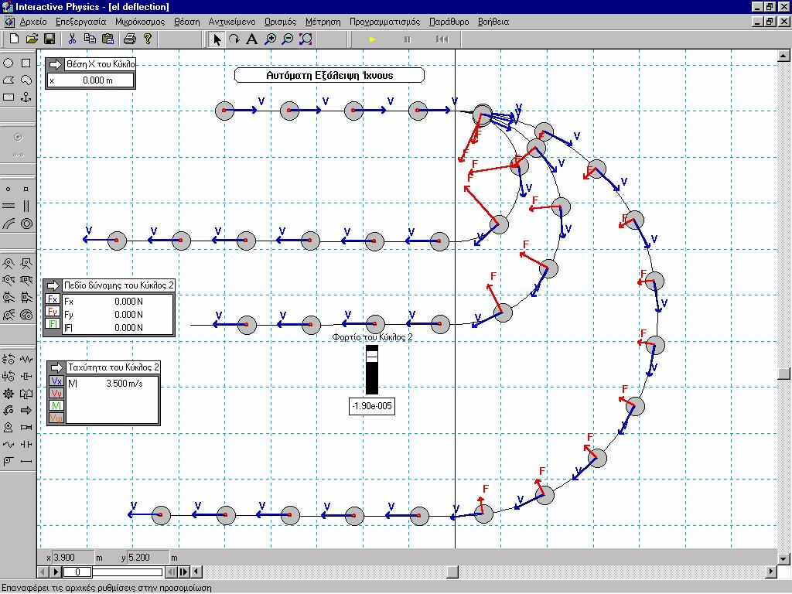Click the Cut scissors icon
792x594 pixels.
coord(72,39)
